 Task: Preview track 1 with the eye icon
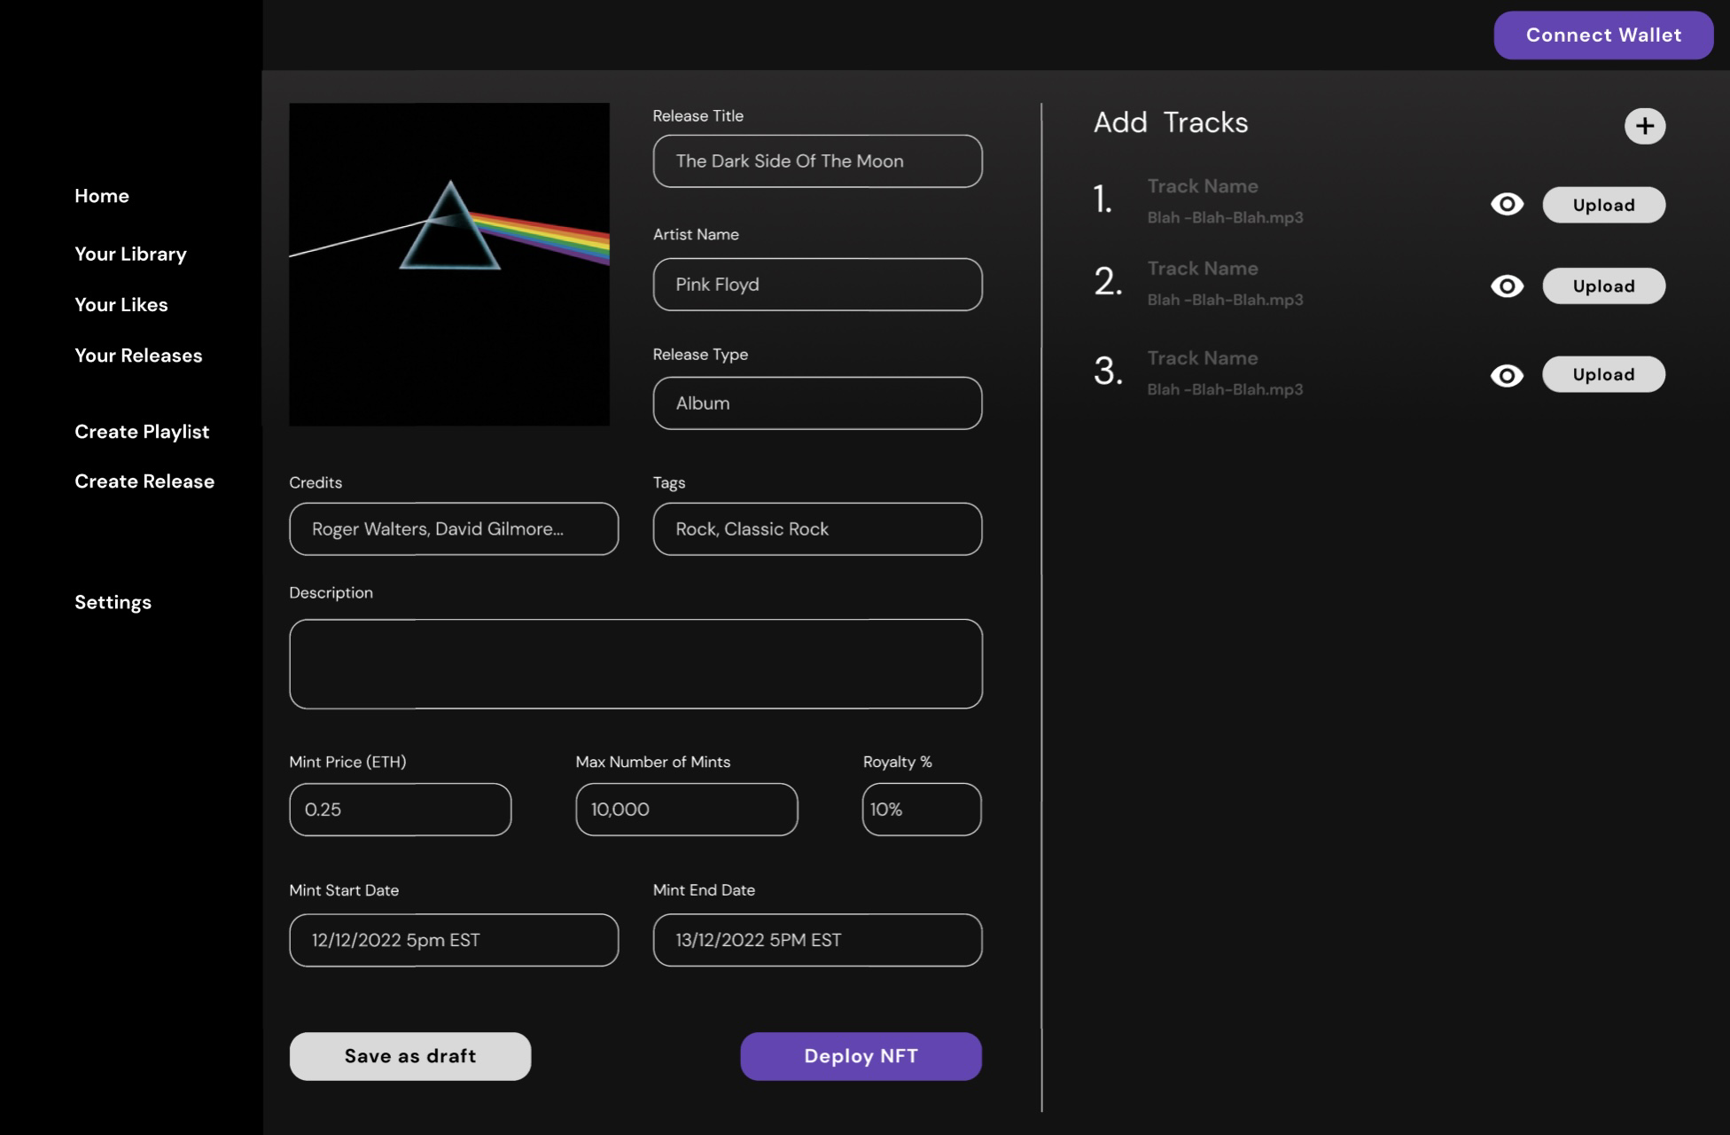1507,204
